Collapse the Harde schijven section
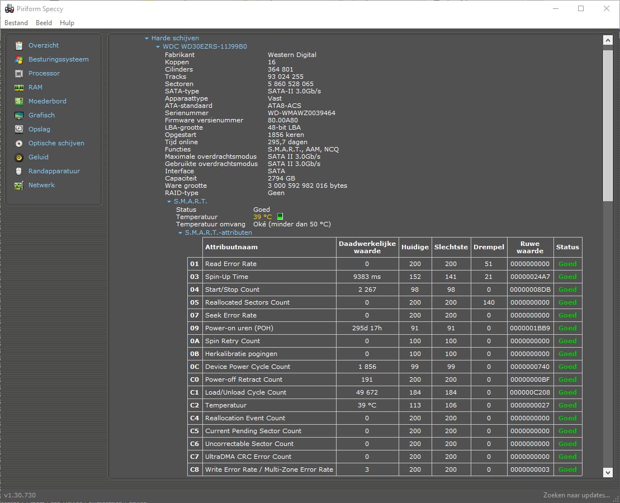The height and width of the screenshot is (503, 620). [146, 39]
